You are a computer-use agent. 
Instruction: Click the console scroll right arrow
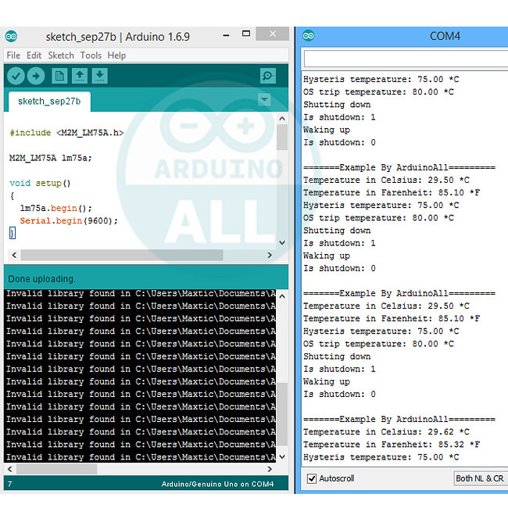(270, 469)
